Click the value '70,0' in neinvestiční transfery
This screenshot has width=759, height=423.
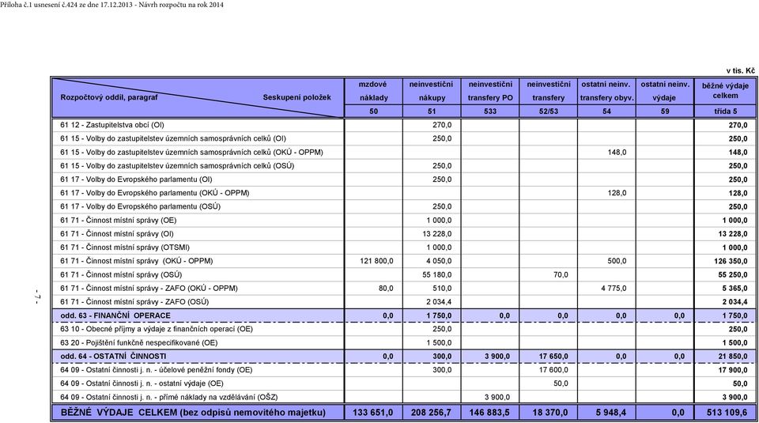point(561,274)
